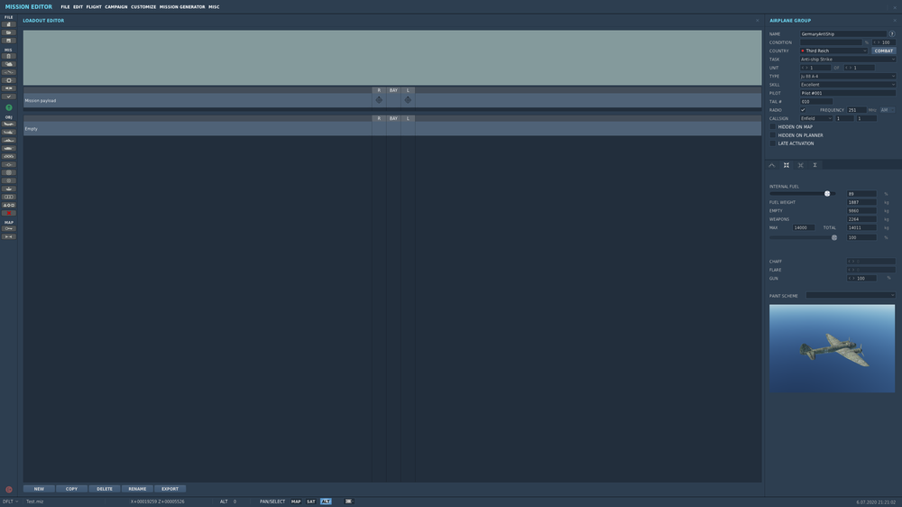The image size is (902, 507).
Task: Open the DFLT dropdown in status bar
Action: pos(10,502)
